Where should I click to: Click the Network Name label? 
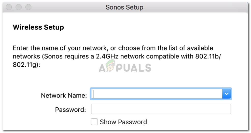(64, 96)
